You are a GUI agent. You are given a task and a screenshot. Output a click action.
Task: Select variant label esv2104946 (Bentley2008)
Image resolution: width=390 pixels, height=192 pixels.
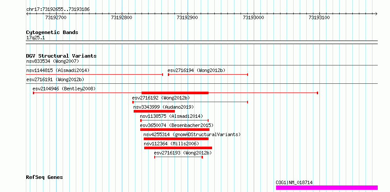pyautogui.click(x=64, y=89)
